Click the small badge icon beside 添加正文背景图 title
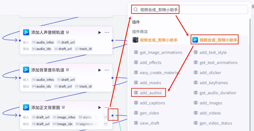Image resolution: width=254 pixels, height=131 pixels. pos(63,107)
